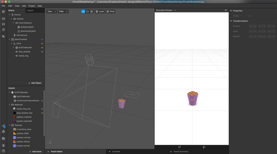Collapse the Focal Distance node
This screenshot has height=154, width=277.
pos(14,23)
